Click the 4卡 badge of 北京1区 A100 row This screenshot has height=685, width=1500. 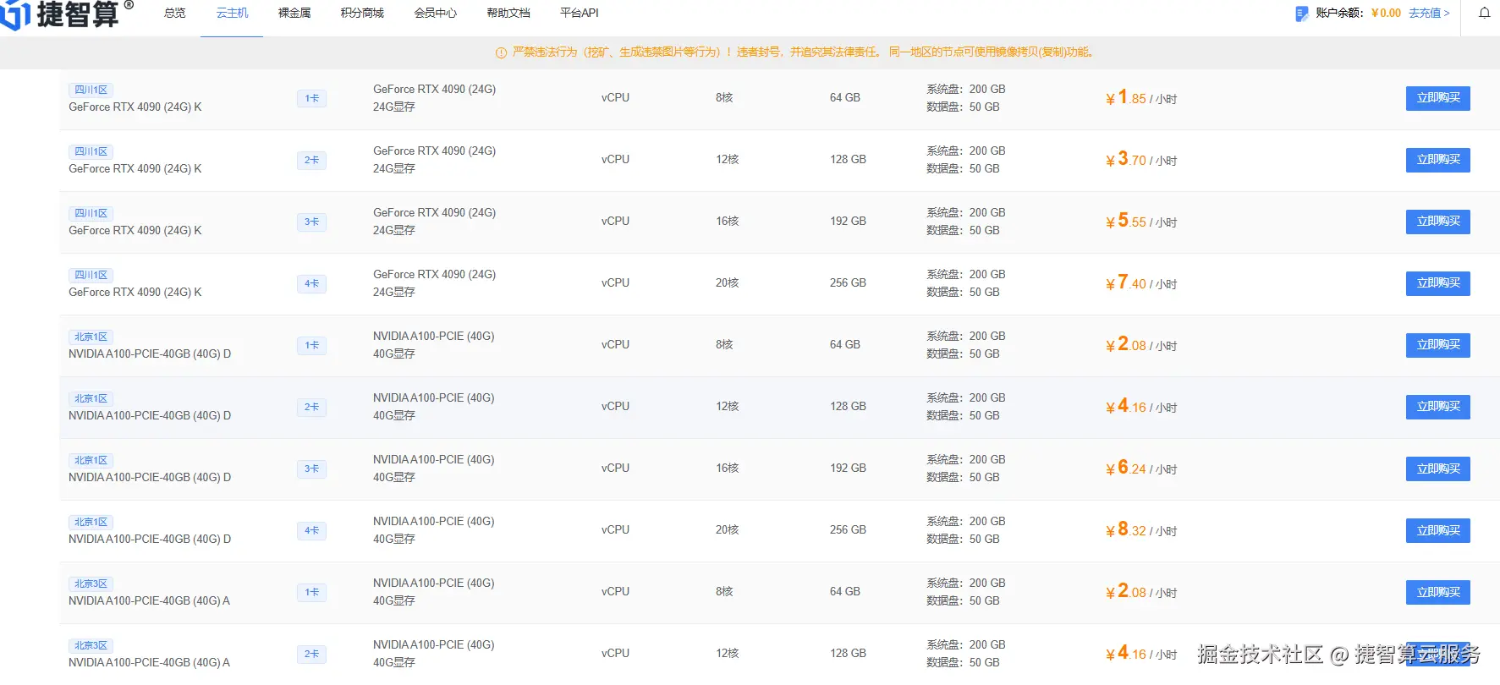tap(311, 530)
